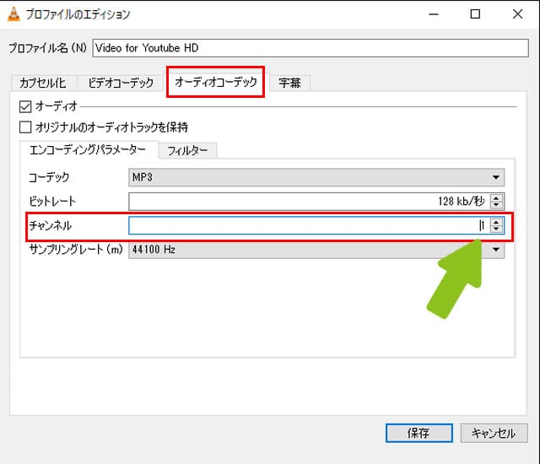Decrease bitrate with the down arrow
Screen dimensions: 540x464
coord(496,205)
